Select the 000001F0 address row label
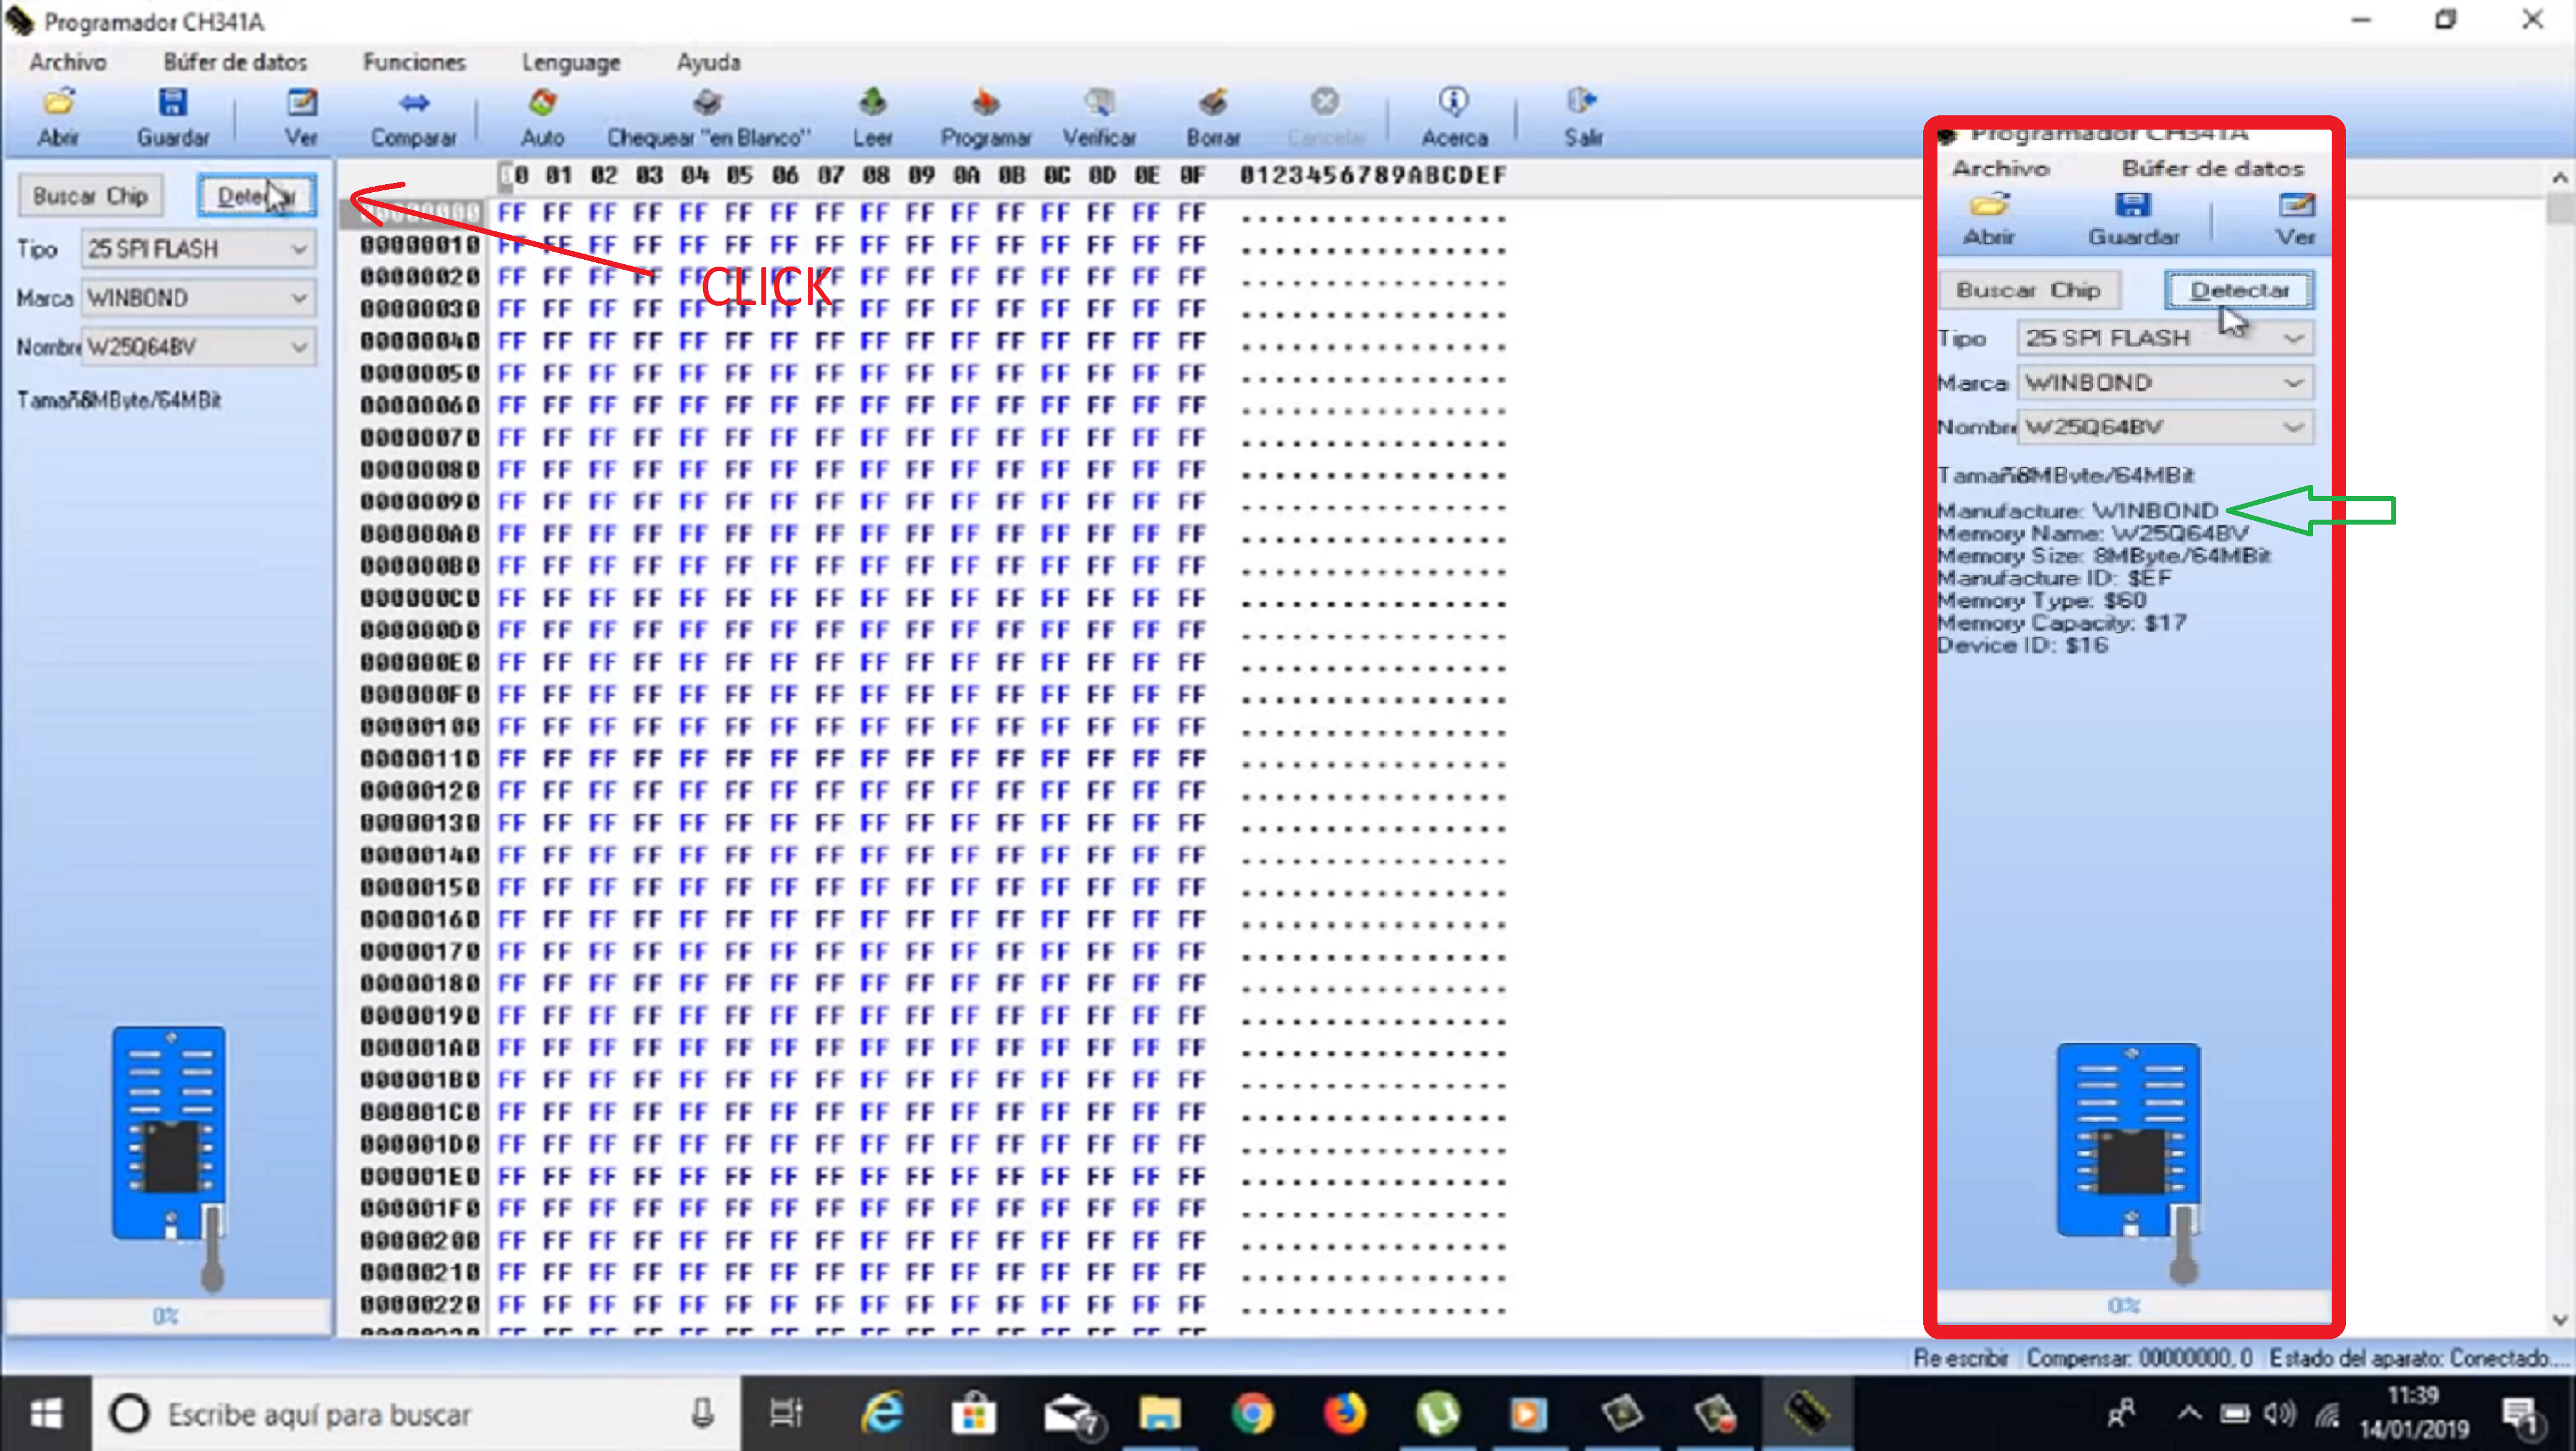This screenshot has height=1451, width=2576. (x=420, y=1209)
